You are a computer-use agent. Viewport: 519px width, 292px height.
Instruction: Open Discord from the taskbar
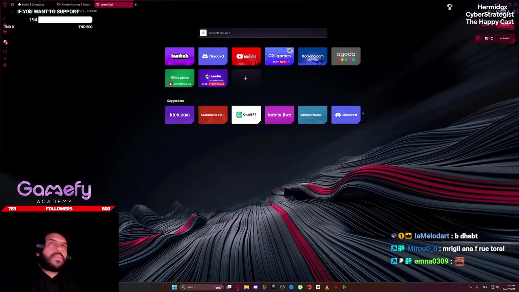pos(255,287)
